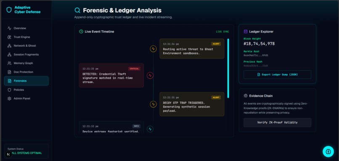Go to Network & Ghost section
Screen dimensions: 339x161
[x=26, y=46]
